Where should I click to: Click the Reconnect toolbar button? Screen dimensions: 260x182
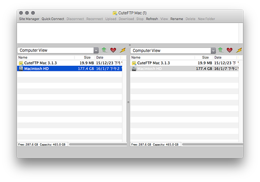coord(94,19)
